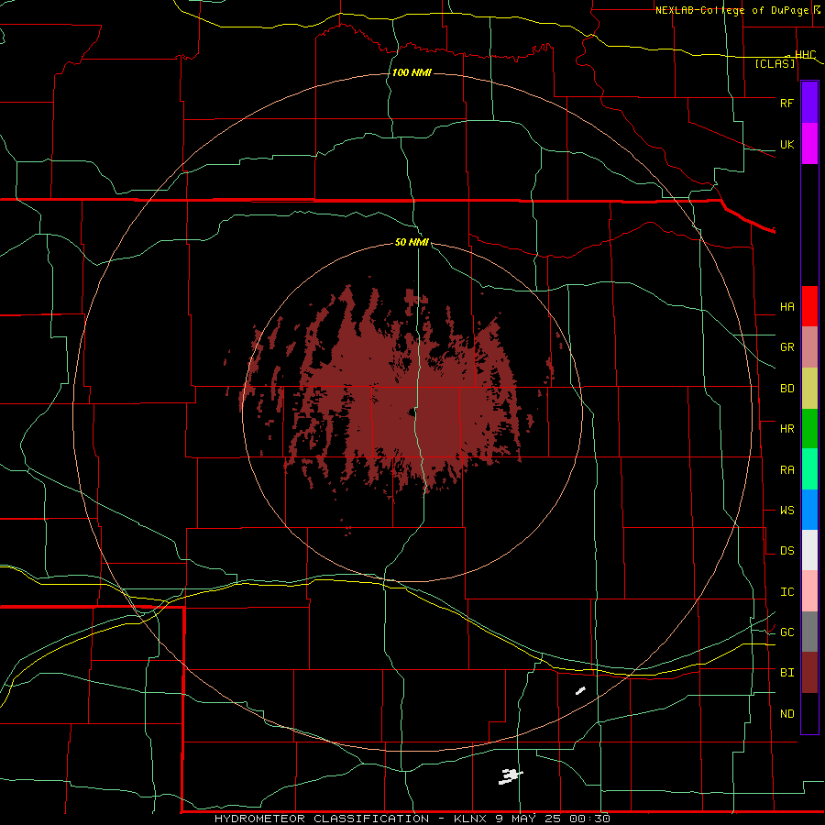825x825 pixels.
Task: Click the IC legend label
Action: tap(786, 592)
